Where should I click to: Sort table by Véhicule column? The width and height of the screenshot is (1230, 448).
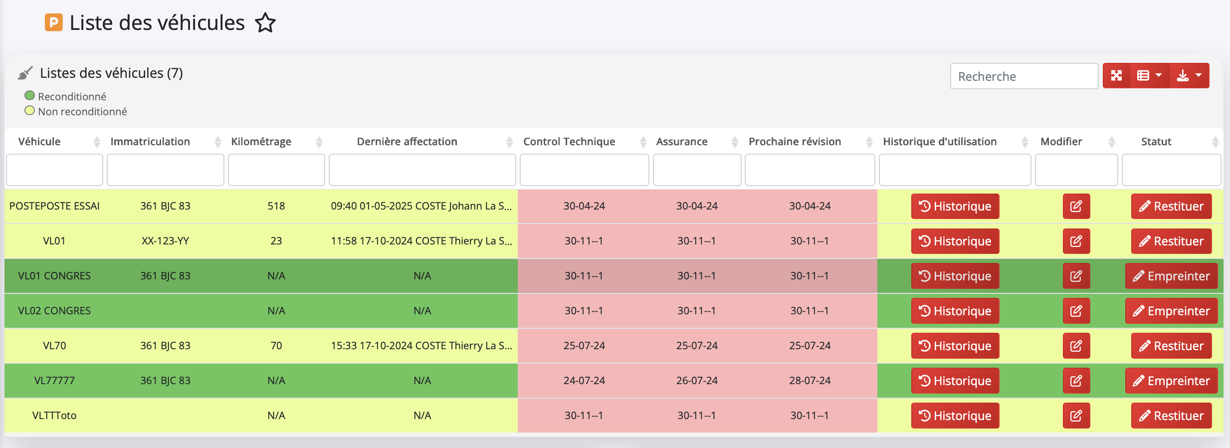39,142
